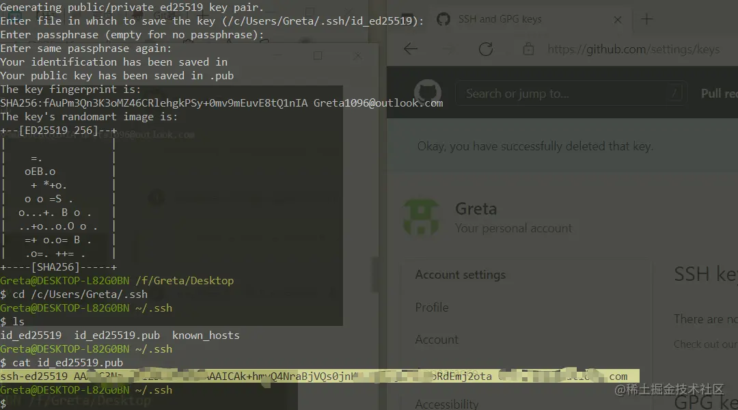Click 'id_ed25519.pub' in ls output

pos(117,335)
